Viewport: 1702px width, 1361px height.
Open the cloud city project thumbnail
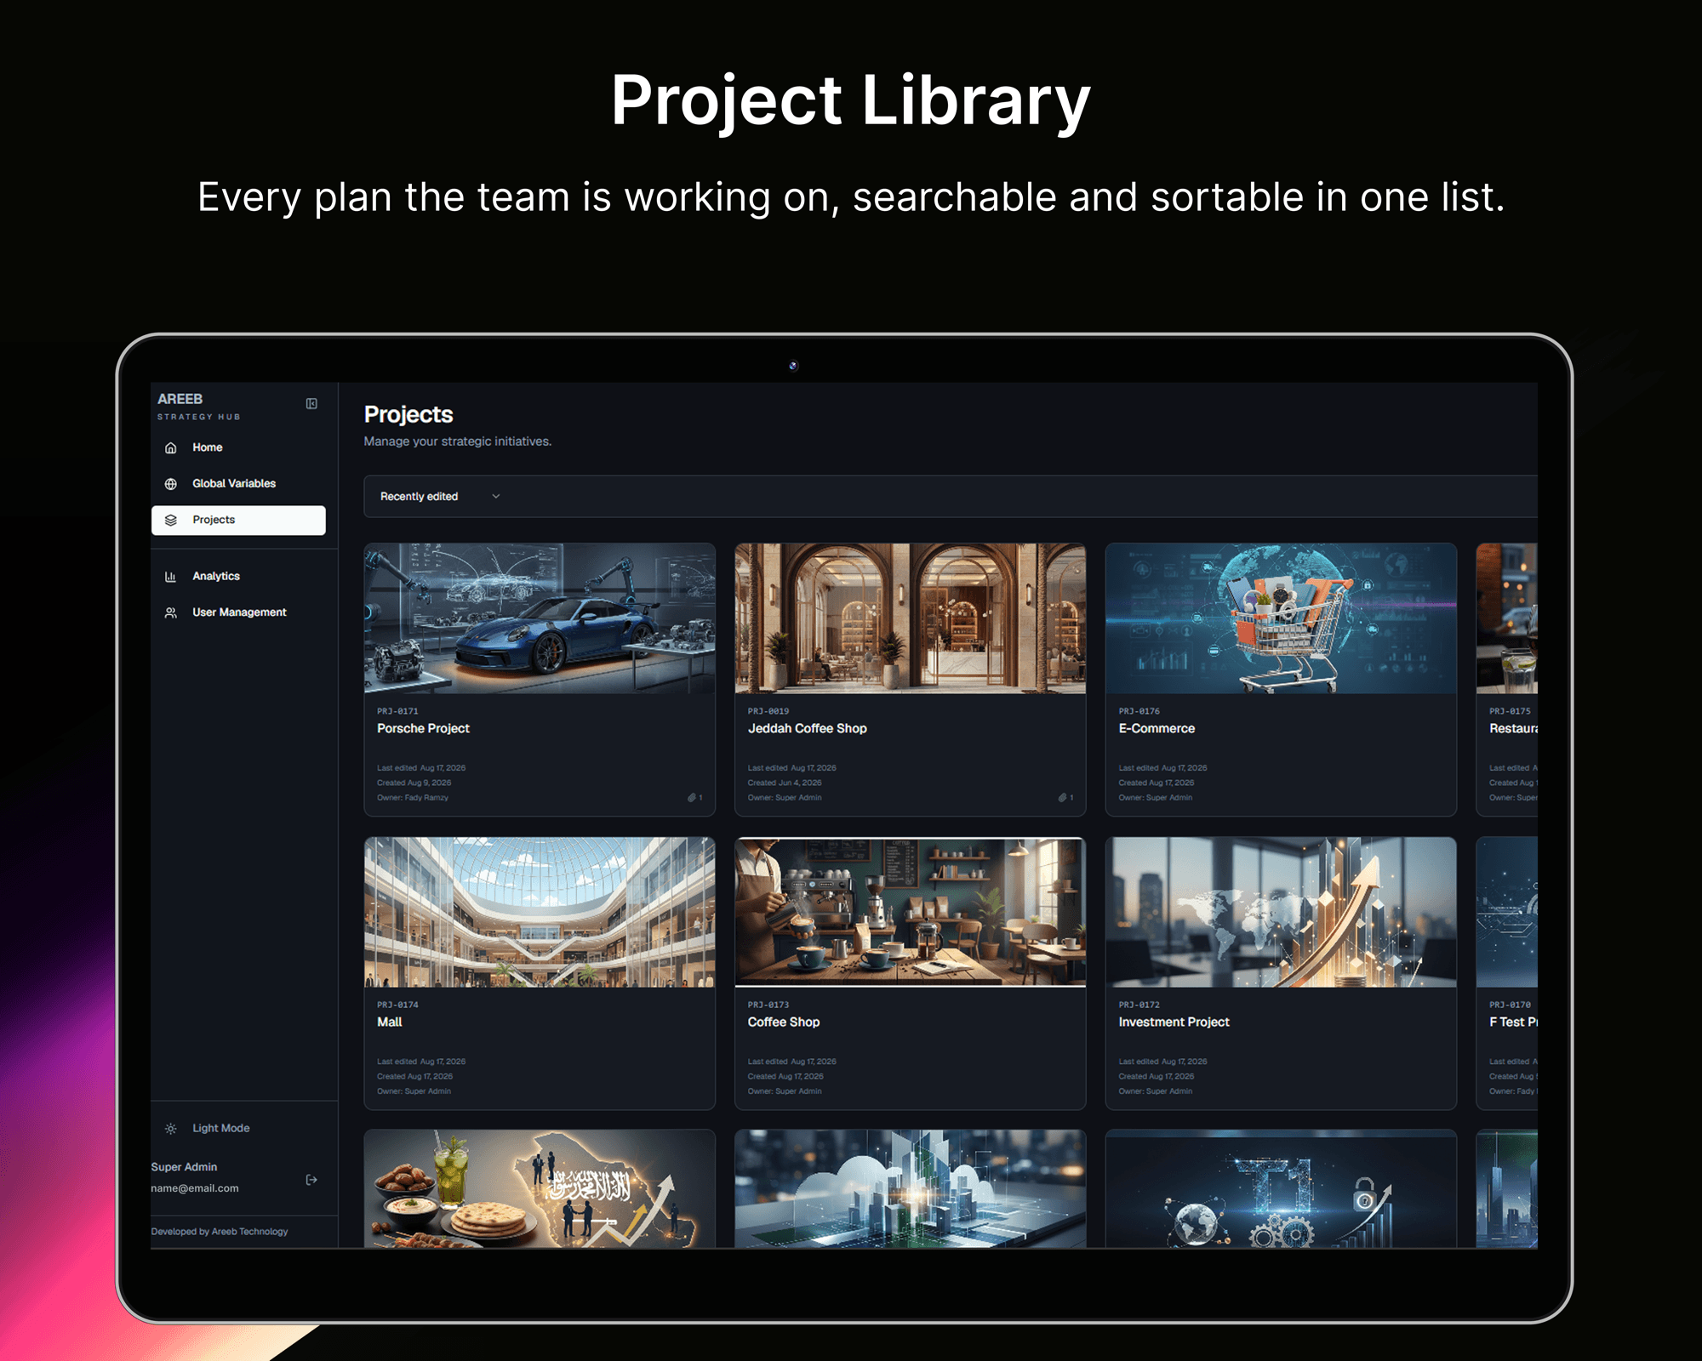pos(910,1189)
